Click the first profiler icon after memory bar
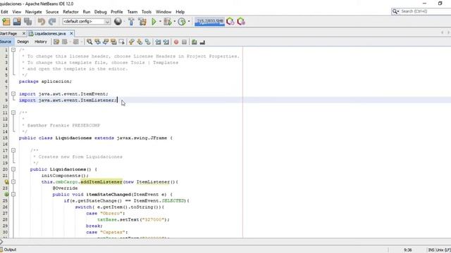The image size is (451, 253). pos(230,22)
